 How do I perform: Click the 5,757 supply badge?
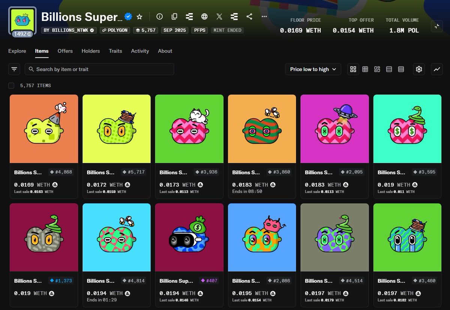[x=145, y=30]
